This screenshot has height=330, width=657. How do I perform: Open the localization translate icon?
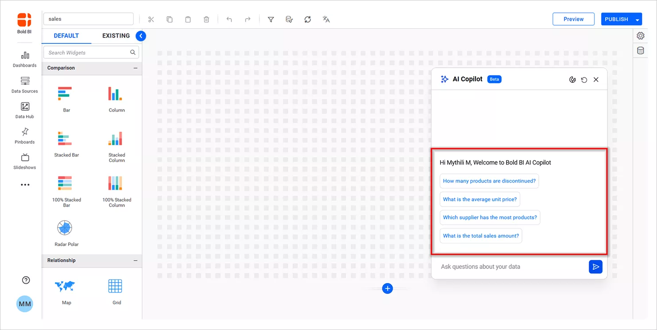(x=326, y=19)
